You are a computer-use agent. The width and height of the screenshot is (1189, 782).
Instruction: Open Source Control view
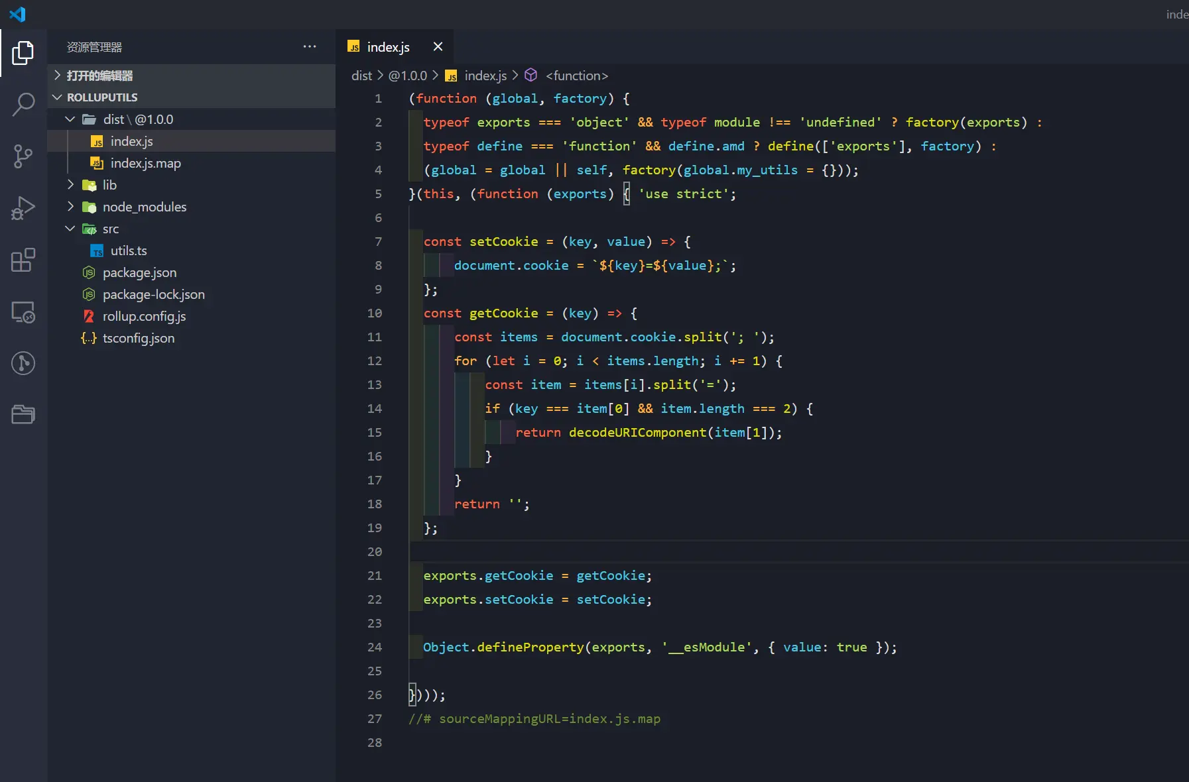click(23, 156)
